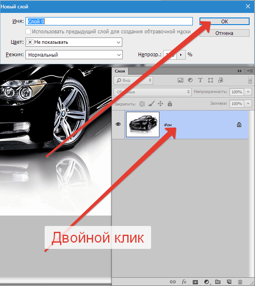This screenshot has width=255, height=286.
Task: Toggle the layer filter switch
Action: point(250,80)
